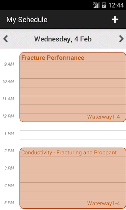The width and height of the screenshot is (126, 210).
Task: Tap the empty 1 PM time slot
Action: (x=73, y=135)
